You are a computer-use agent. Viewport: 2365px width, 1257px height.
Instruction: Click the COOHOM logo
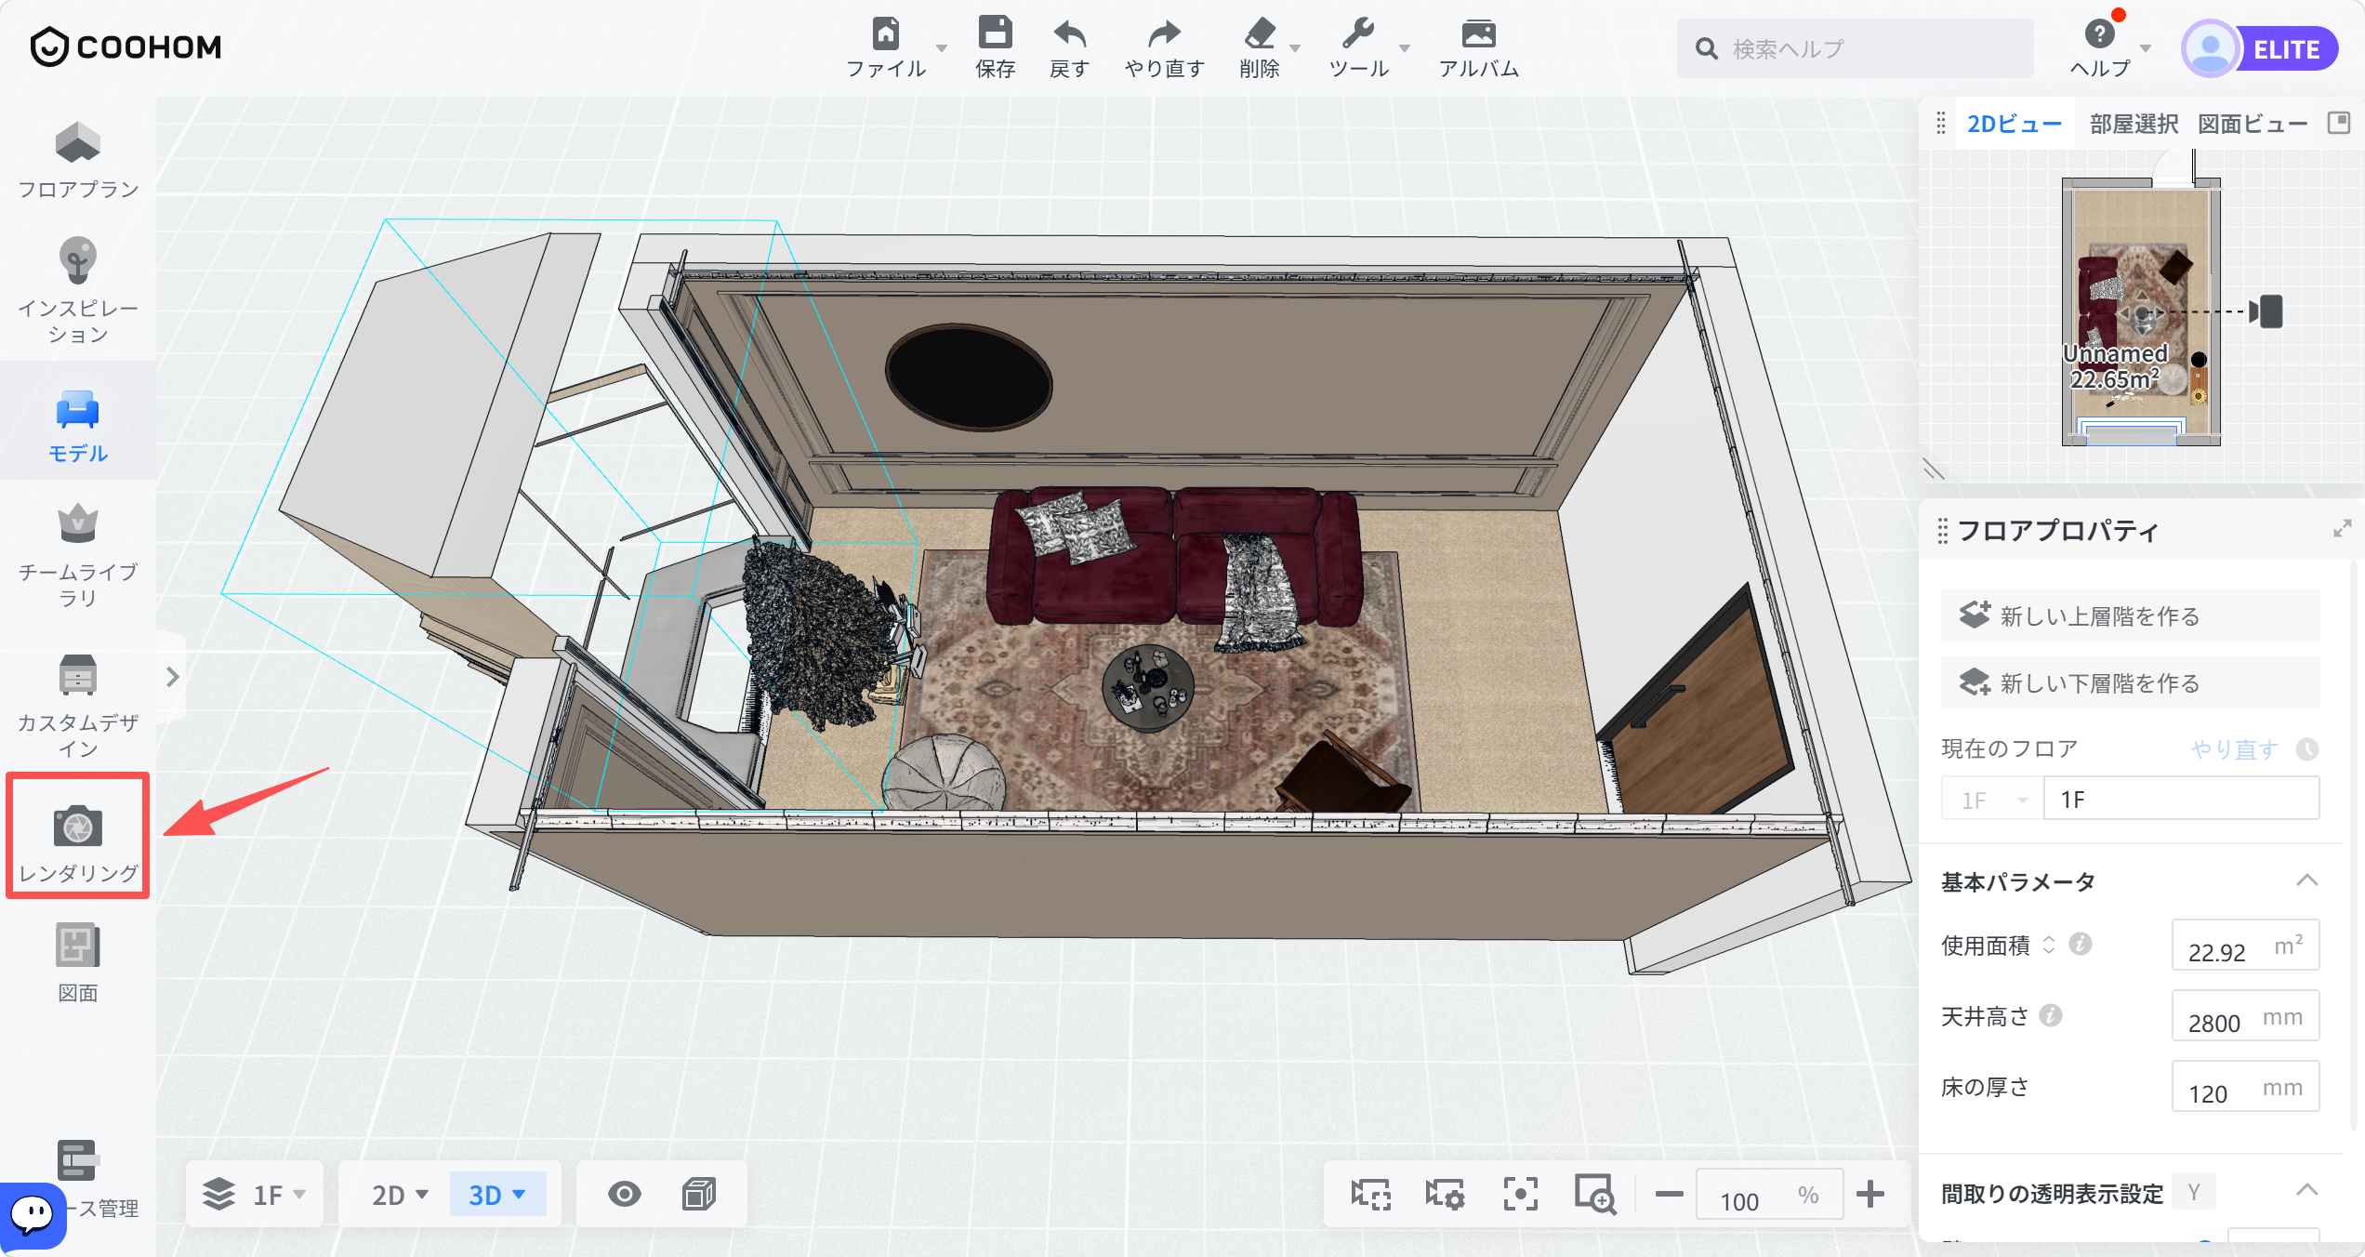[x=126, y=46]
